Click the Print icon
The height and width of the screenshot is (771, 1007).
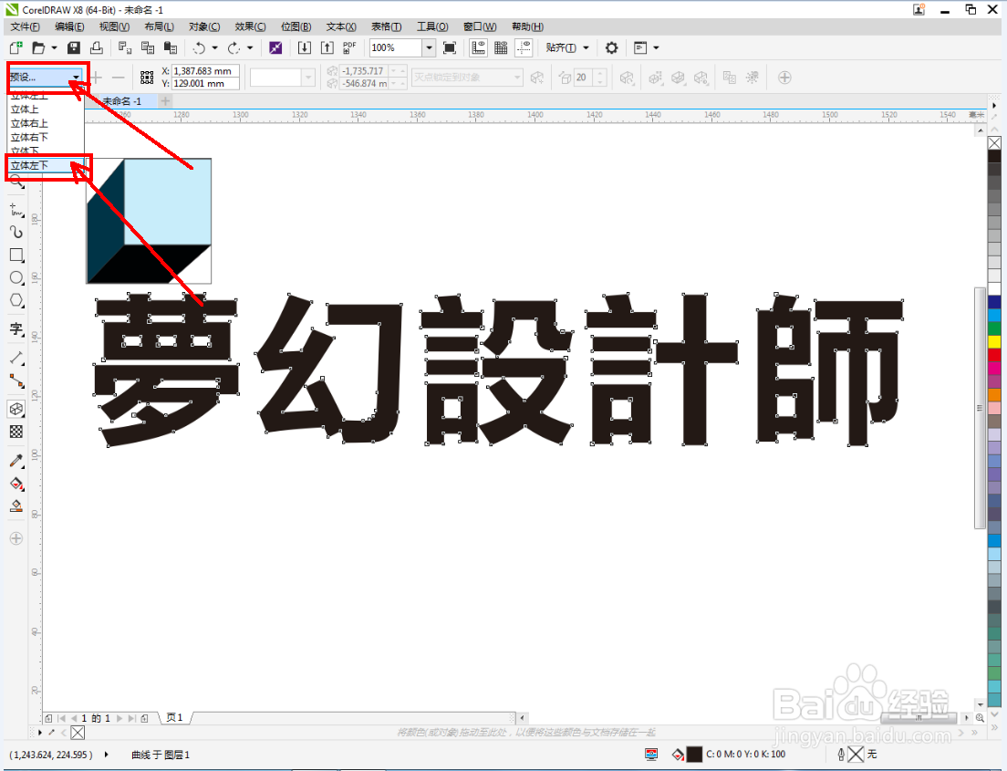(x=97, y=47)
